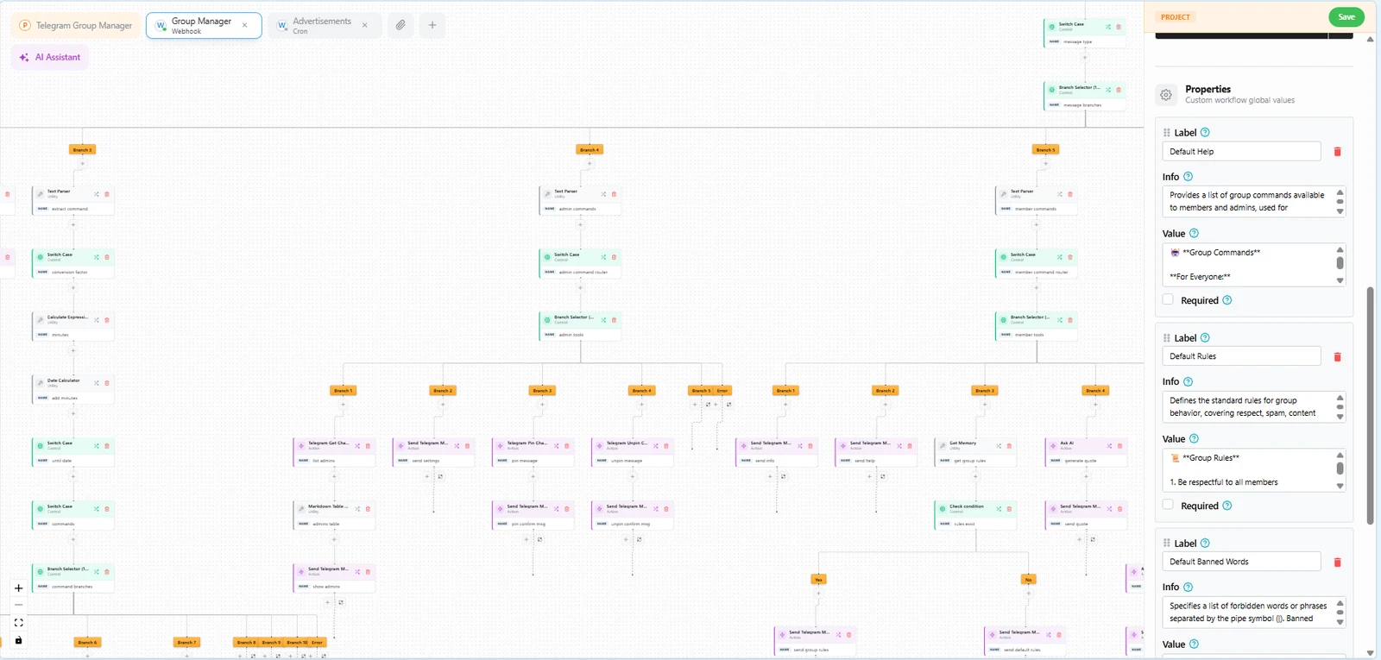Edit the Default Banned Words label field
The height and width of the screenshot is (660, 1381).
tap(1241, 562)
